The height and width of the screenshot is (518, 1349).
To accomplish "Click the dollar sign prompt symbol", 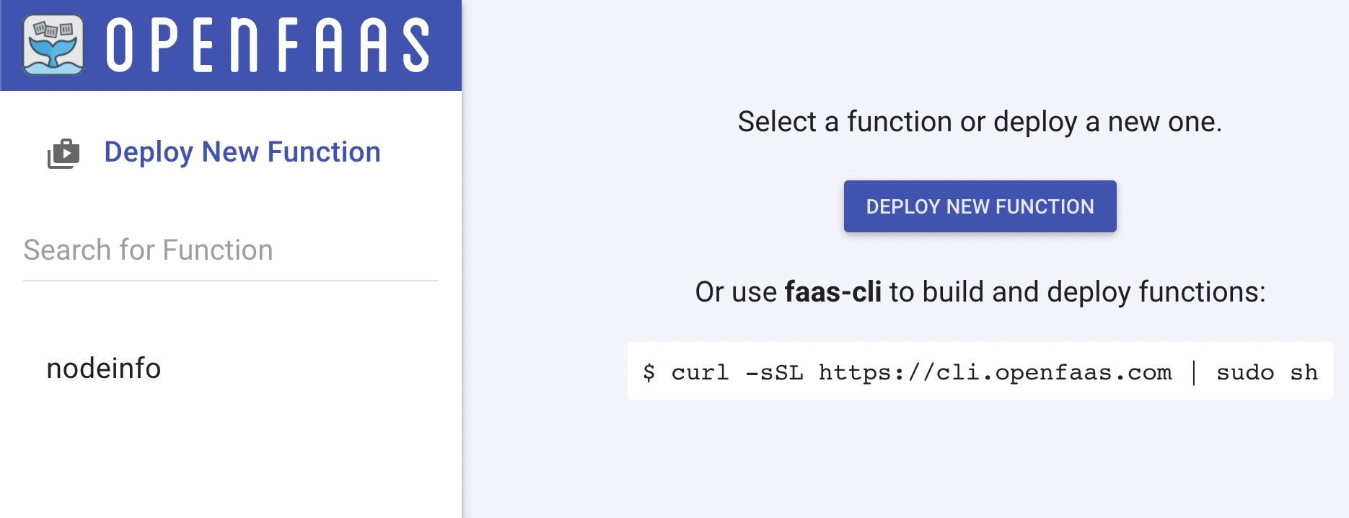I will 649,372.
